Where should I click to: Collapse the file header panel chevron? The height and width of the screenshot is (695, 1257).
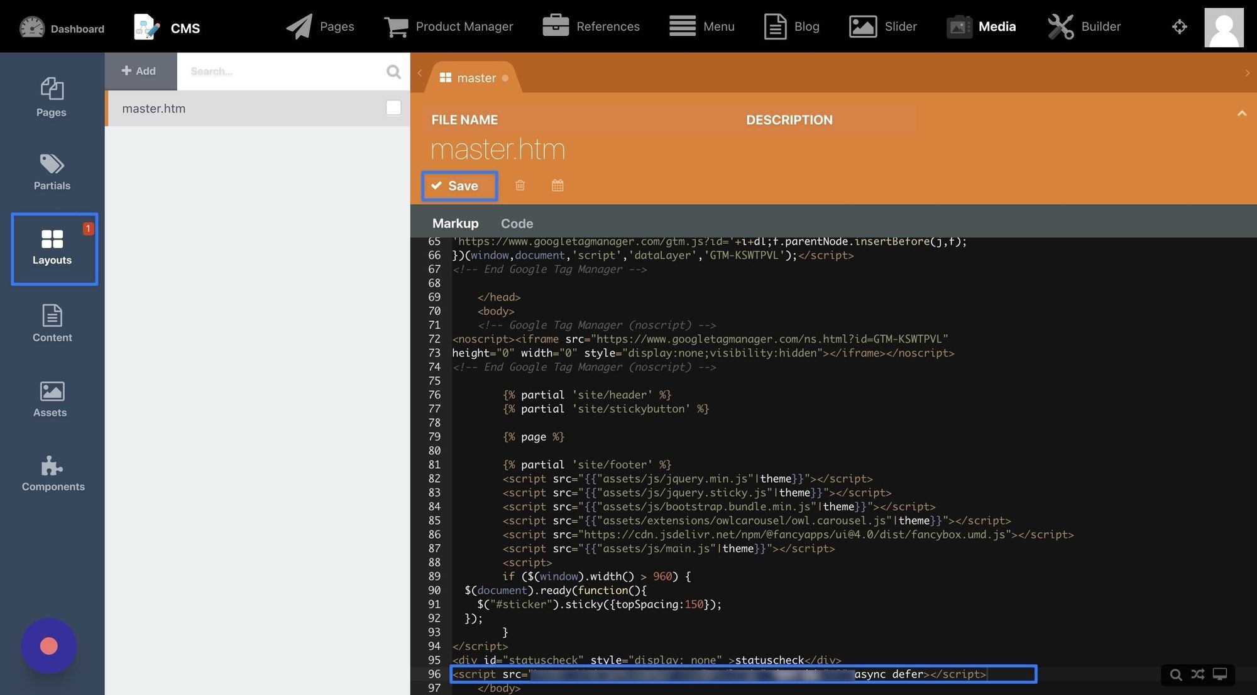pyautogui.click(x=1241, y=113)
